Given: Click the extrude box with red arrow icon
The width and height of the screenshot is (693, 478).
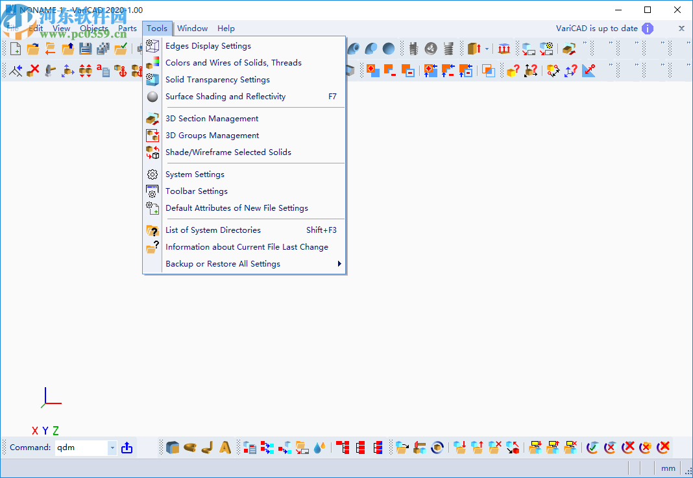Looking at the screenshot, I should pyautogui.click(x=474, y=49).
